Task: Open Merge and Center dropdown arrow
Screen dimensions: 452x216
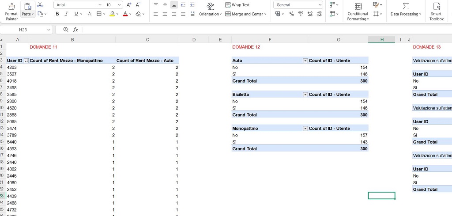Action: 265,14
